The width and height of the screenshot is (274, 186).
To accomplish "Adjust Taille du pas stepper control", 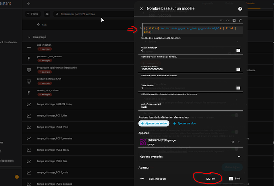I will click(x=238, y=88).
